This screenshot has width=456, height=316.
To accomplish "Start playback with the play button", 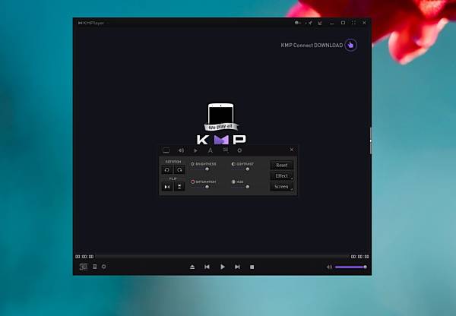I will [x=222, y=267].
